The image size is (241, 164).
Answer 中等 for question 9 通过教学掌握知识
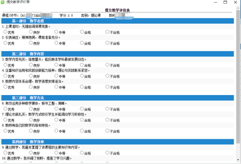[56, 153]
